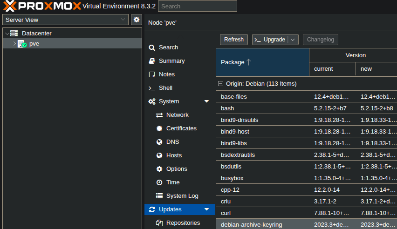
Task: Click the DNS globe icon
Action: [x=159, y=142]
